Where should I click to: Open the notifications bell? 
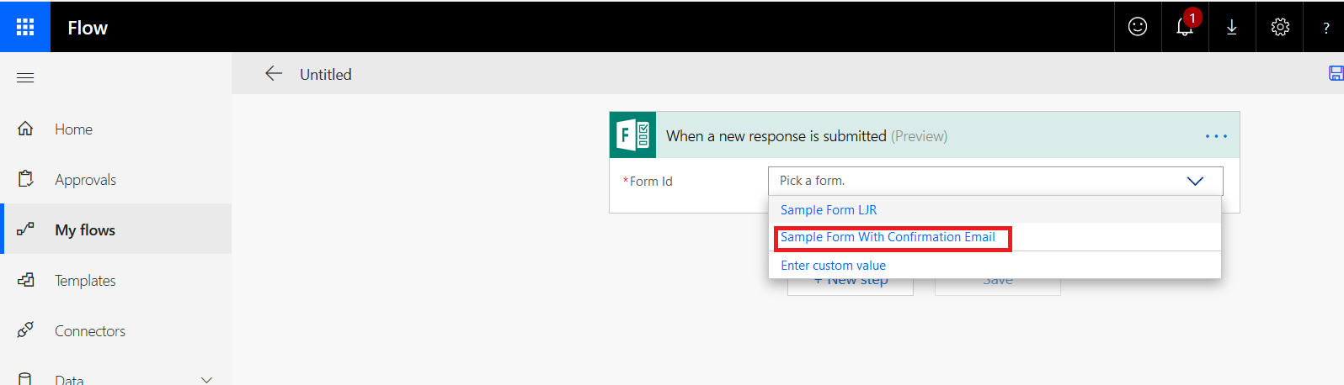coord(1184,27)
